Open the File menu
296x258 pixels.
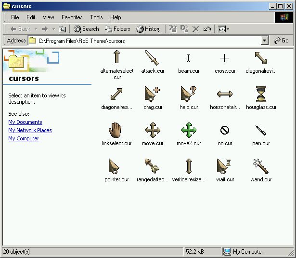coord(15,17)
